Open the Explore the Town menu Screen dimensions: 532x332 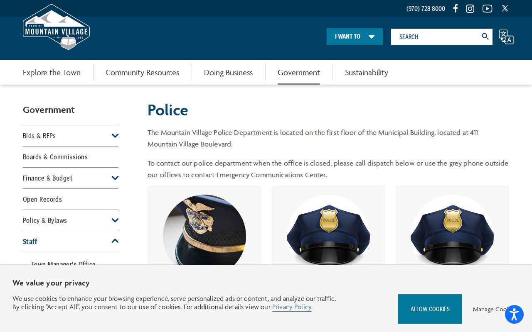52,72
